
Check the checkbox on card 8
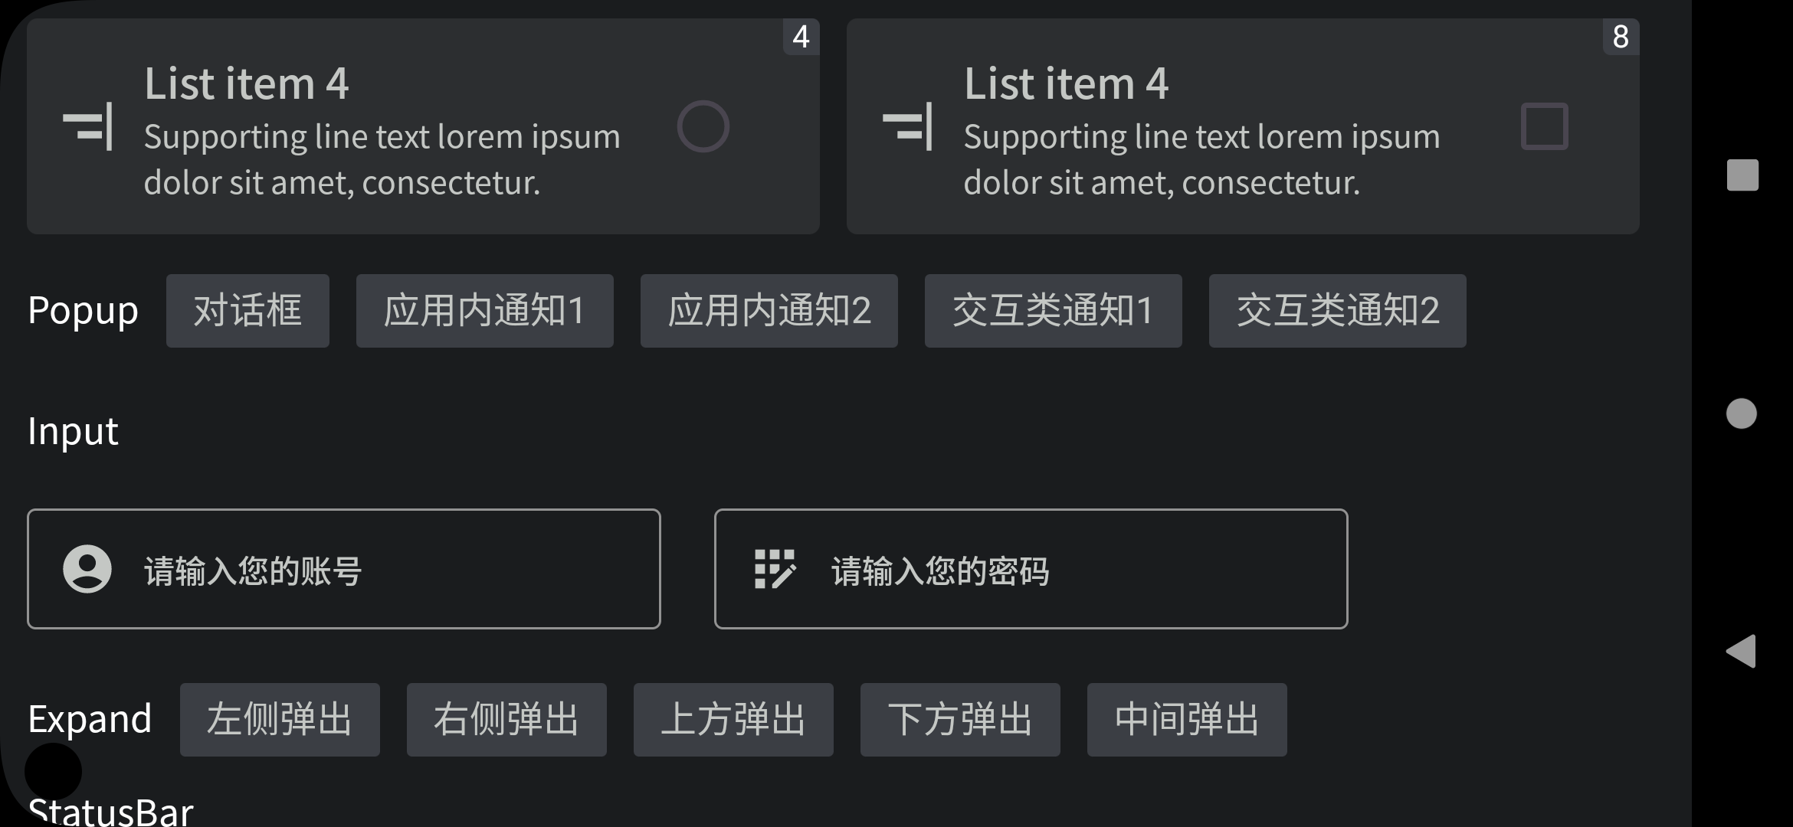pyautogui.click(x=1545, y=126)
